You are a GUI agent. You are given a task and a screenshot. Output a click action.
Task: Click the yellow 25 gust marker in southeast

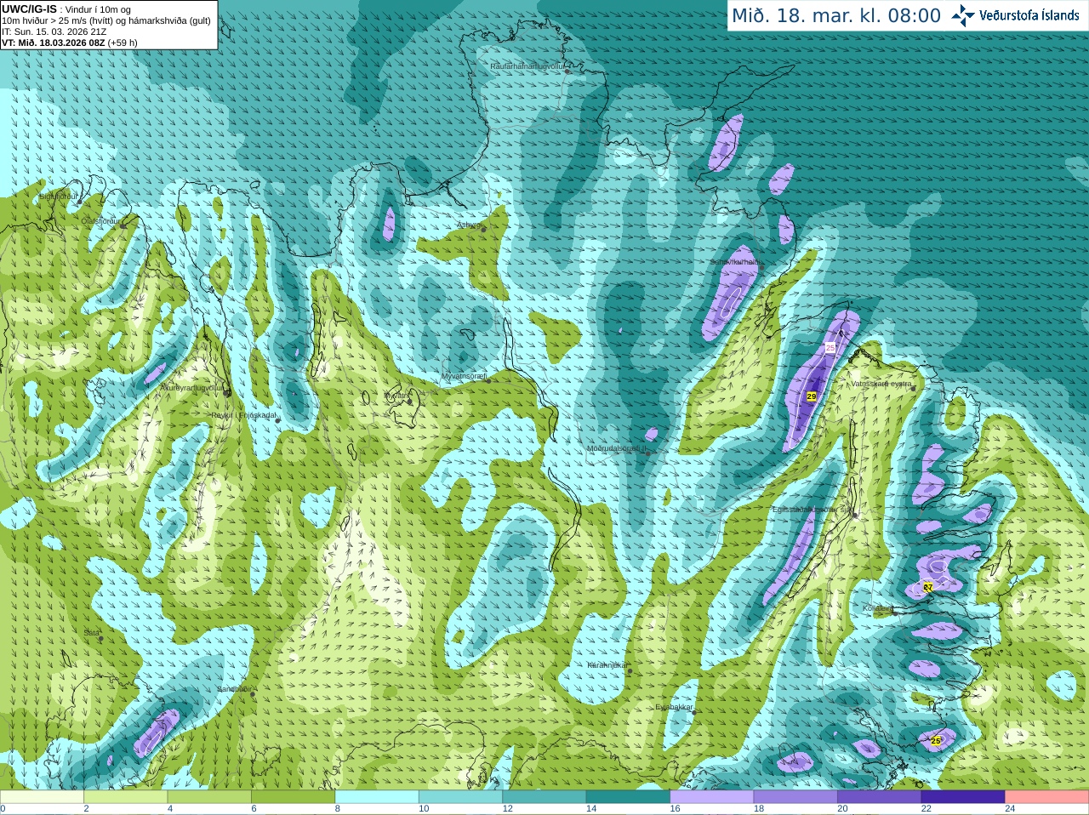click(937, 741)
